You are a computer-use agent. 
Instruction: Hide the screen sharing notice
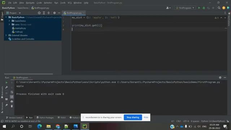[x=146, y=117]
